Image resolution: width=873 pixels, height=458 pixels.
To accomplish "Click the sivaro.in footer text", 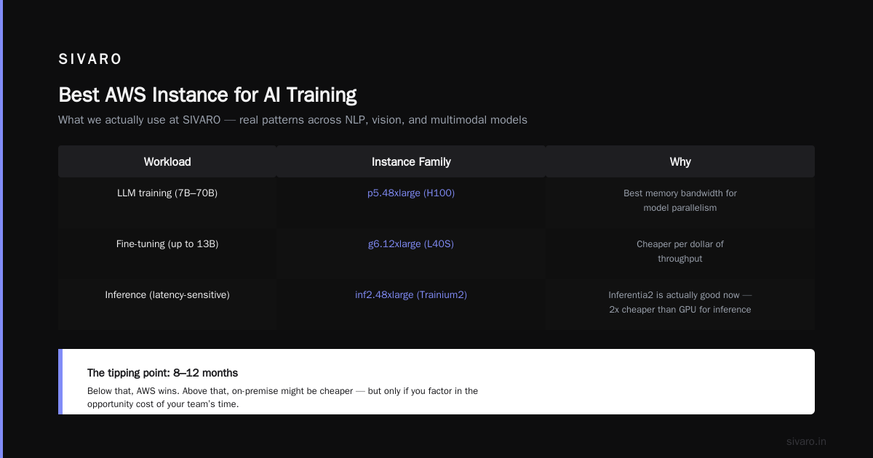I will 806,441.
